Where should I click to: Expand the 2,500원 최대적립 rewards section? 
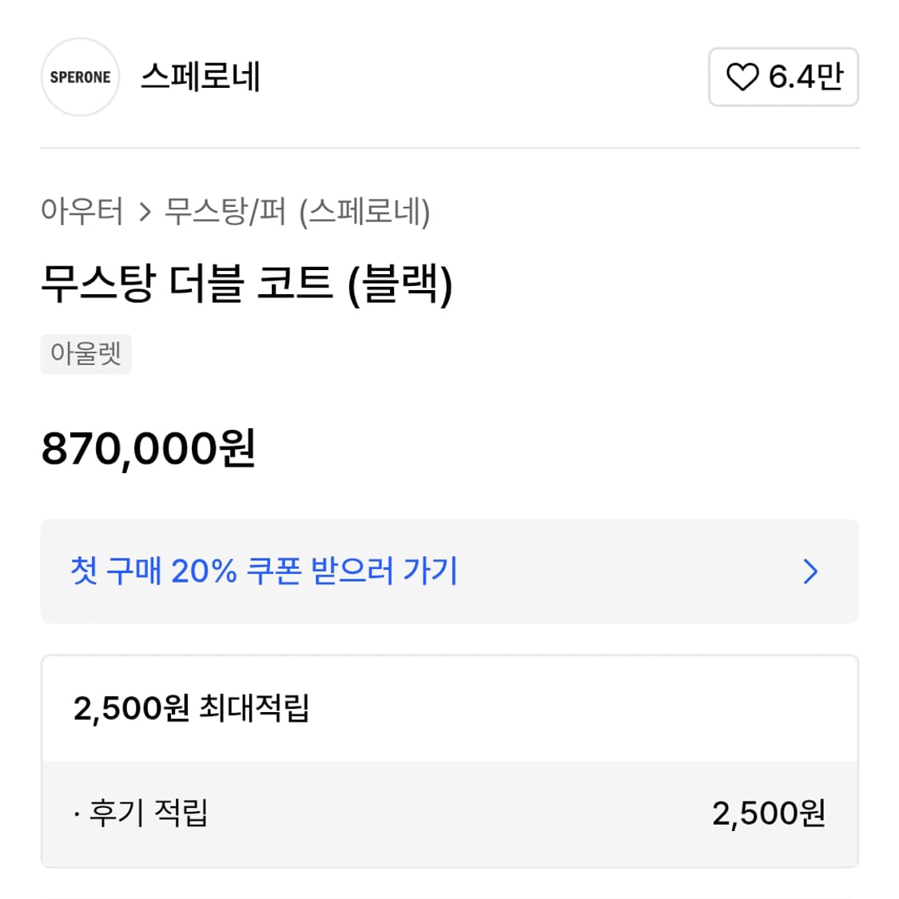(x=192, y=708)
